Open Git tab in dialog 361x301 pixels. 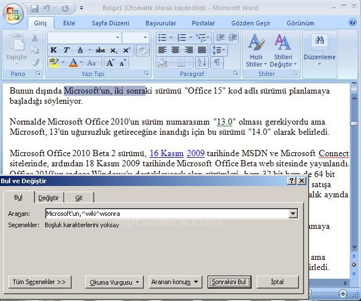pyautogui.click(x=79, y=198)
